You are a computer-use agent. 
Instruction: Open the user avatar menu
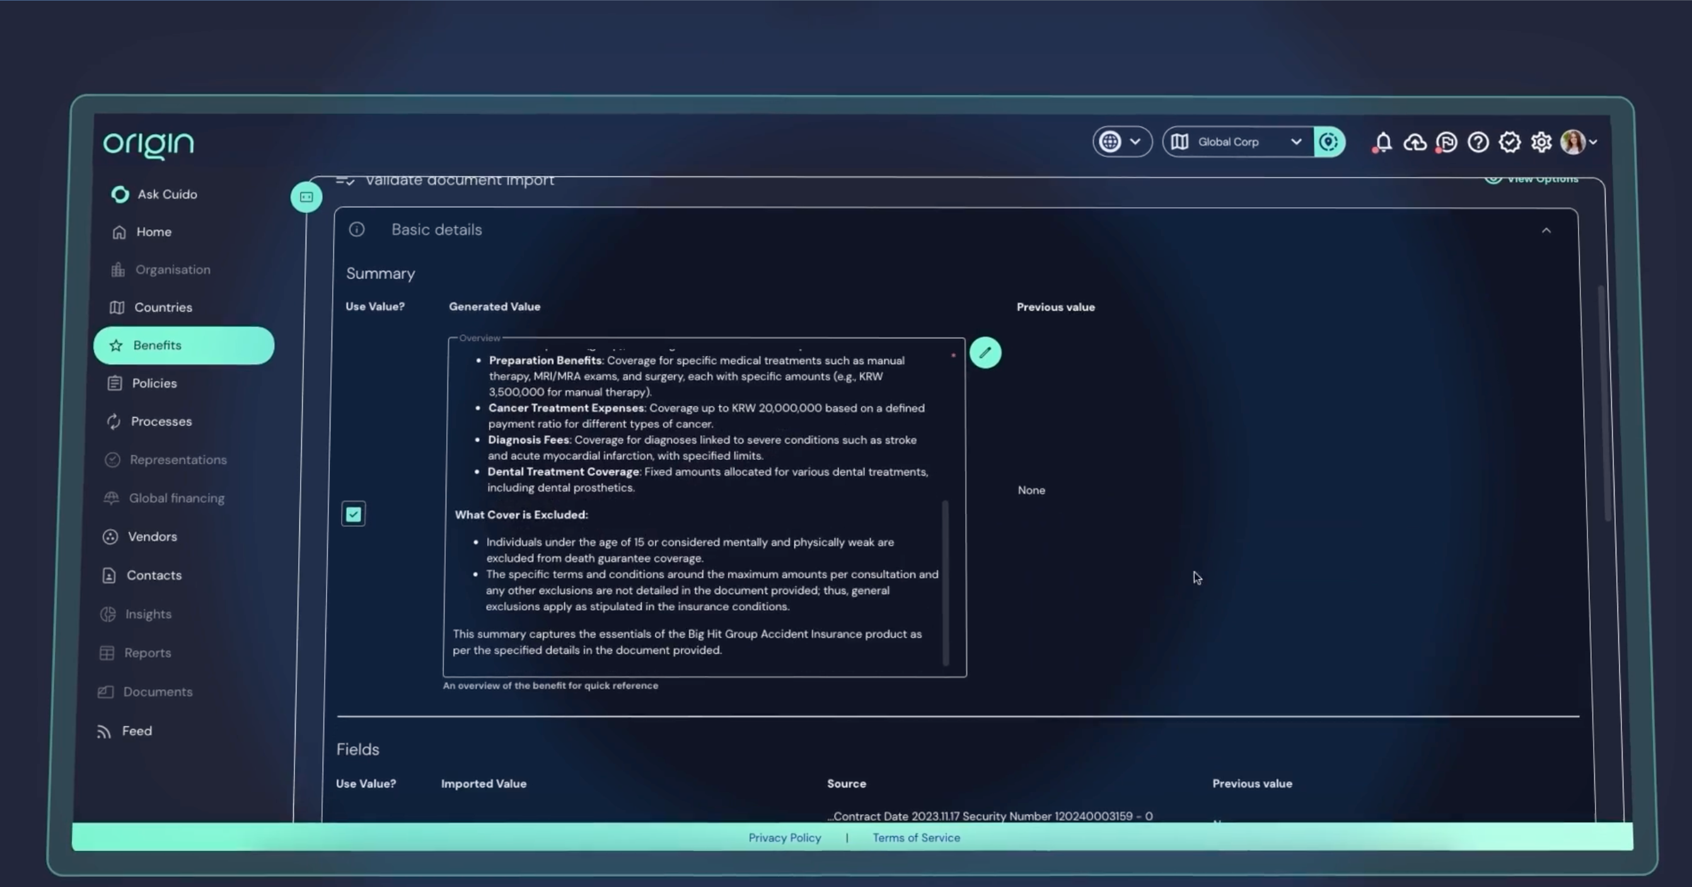1578,142
